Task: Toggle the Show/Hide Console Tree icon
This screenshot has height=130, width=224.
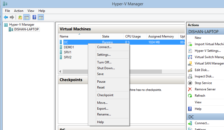Action: coord(27,17)
